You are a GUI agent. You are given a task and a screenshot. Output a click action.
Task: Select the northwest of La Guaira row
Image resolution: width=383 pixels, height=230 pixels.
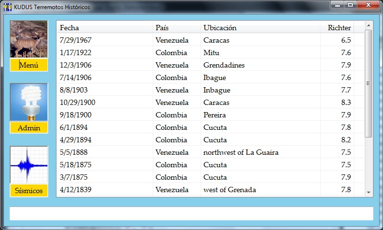[x=206, y=152]
